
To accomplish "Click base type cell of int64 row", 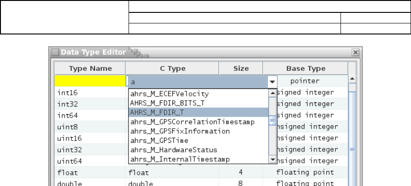I will pos(312,115).
